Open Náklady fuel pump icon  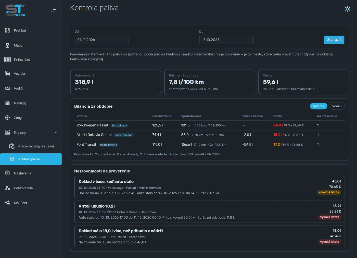[x=7, y=103]
